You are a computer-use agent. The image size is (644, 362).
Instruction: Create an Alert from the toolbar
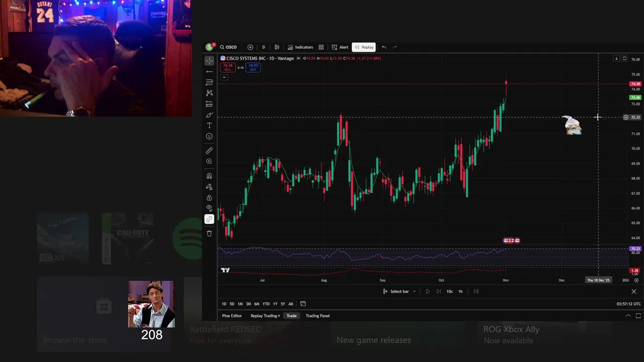340,47
